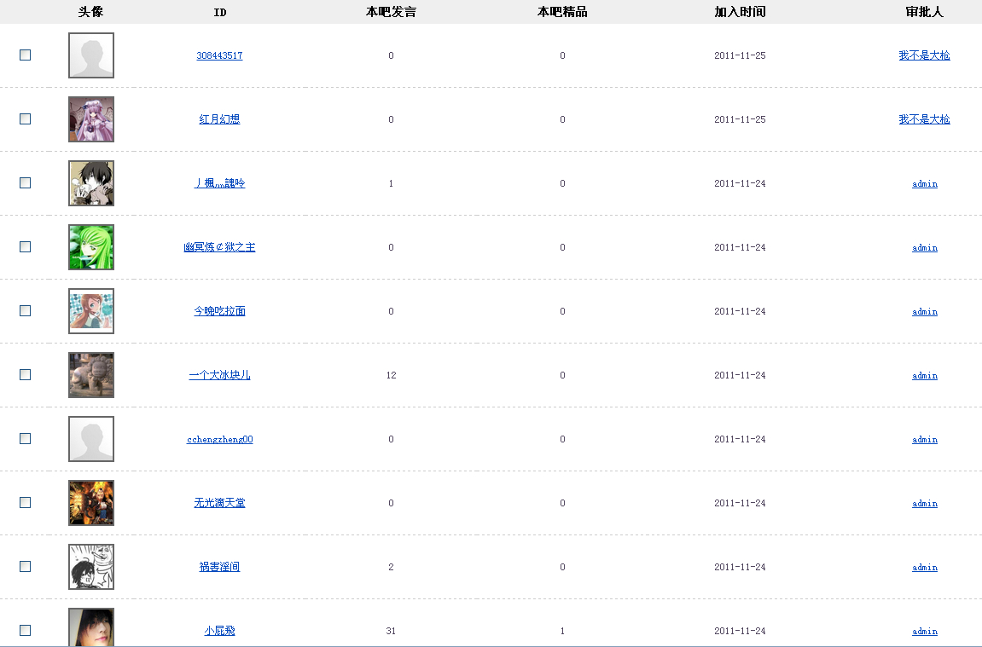Click featured count 1 of 小屁飛

[x=562, y=631]
